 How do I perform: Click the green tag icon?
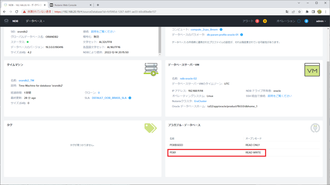tap(150, 128)
